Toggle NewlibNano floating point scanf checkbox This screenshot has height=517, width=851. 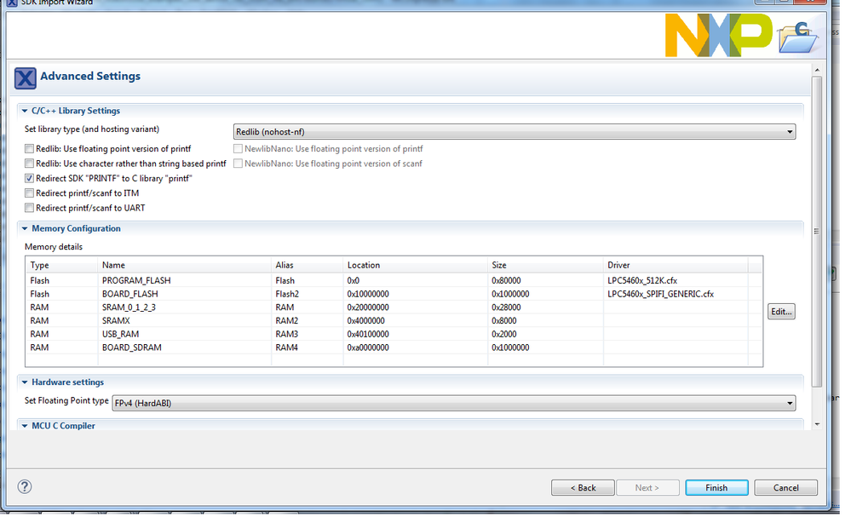tap(238, 164)
